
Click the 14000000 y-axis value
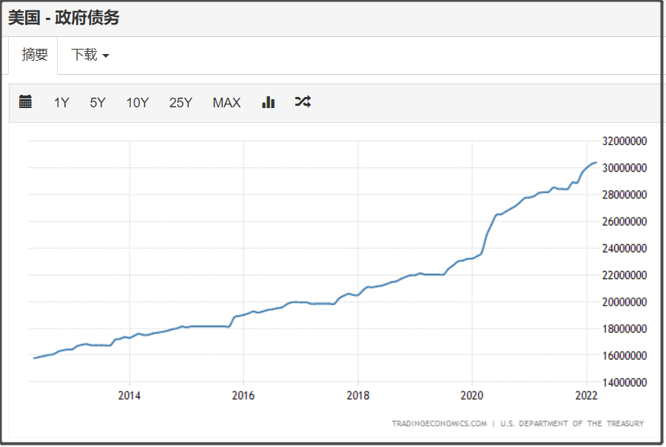click(x=625, y=383)
